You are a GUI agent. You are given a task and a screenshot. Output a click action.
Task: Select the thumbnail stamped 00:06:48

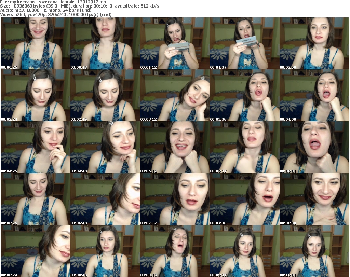[105, 199]
